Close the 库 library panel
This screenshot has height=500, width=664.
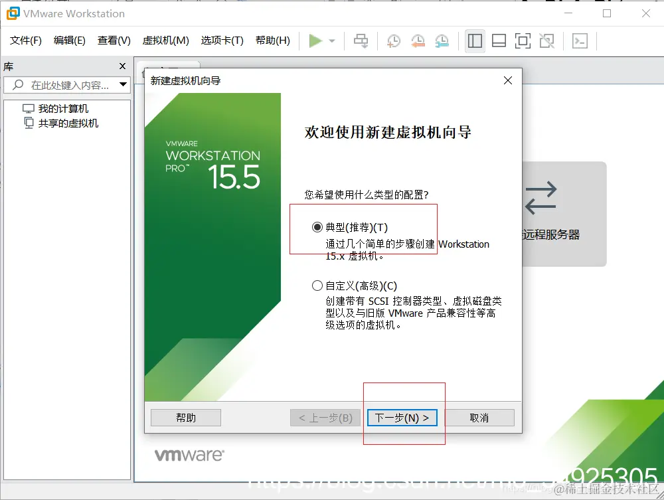point(122,66)
